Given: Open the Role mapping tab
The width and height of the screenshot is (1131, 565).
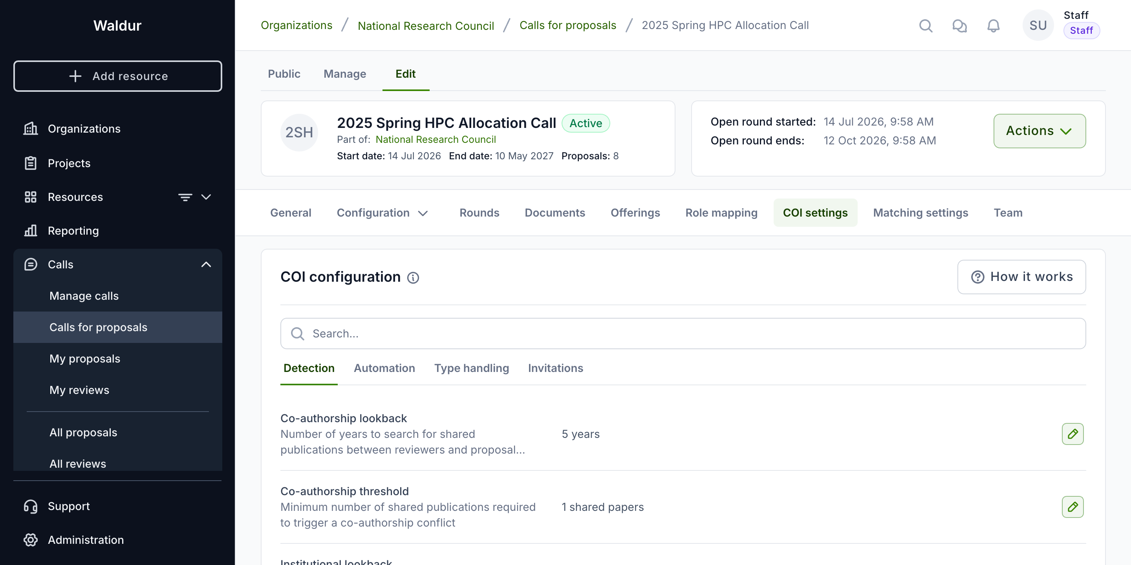Looking at the screenshot, I should (x=721, y=213).
